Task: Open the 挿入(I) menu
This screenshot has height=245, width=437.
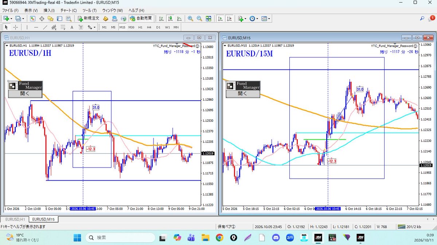Action: (x=49, y=10)
